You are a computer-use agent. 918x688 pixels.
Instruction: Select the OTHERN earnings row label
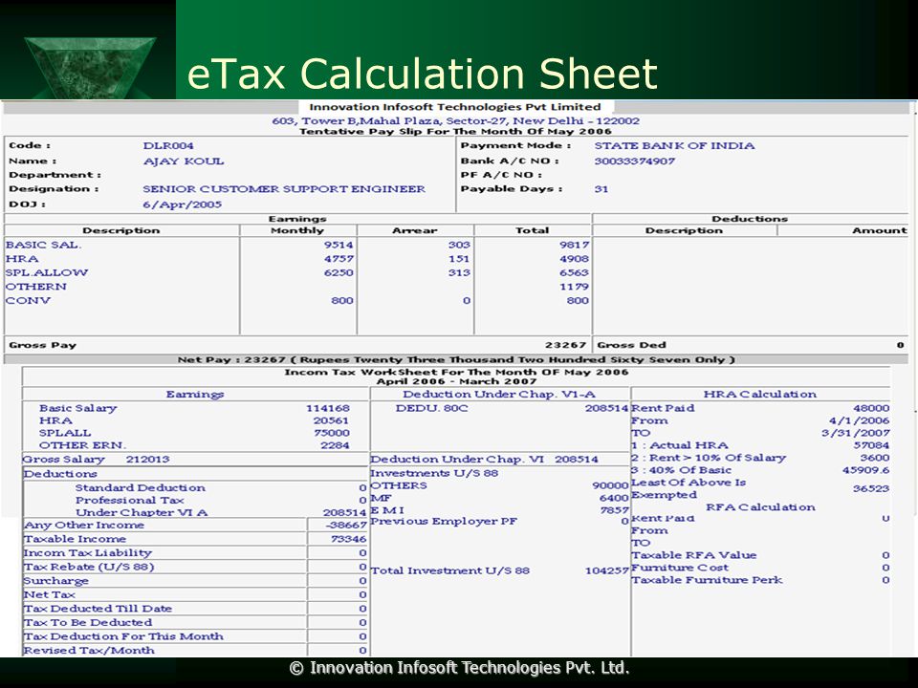coord(35,287)
